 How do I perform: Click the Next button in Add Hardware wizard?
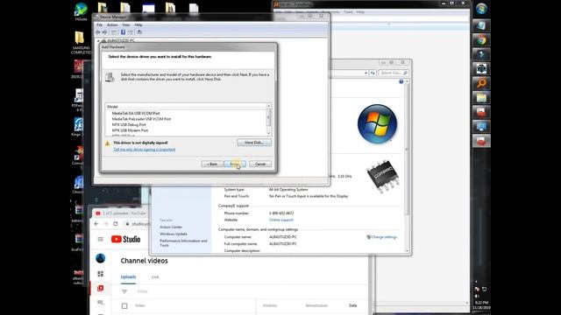pos(235,164)
